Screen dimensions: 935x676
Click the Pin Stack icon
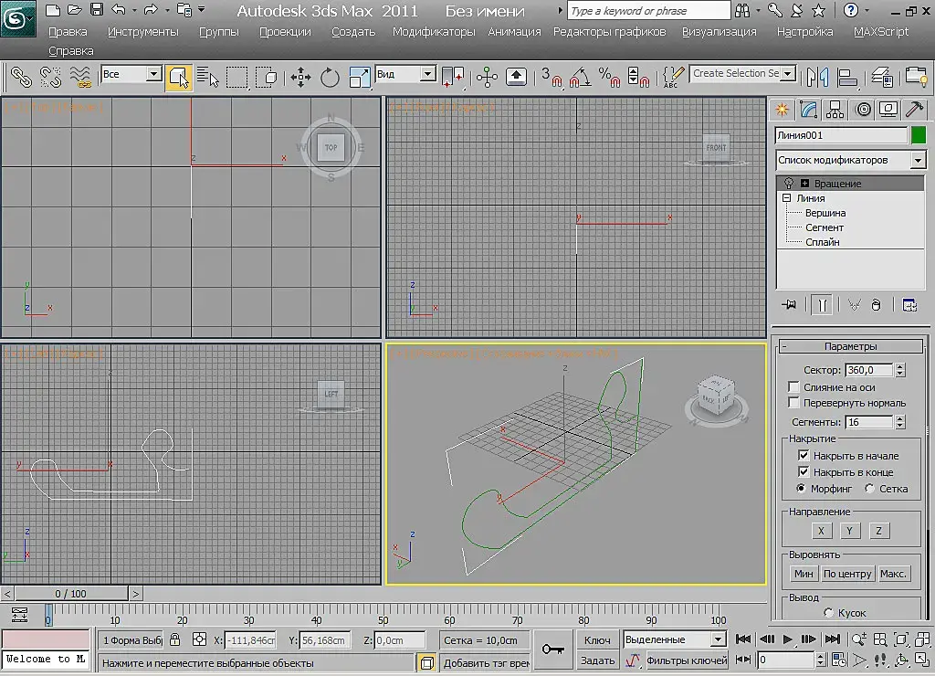click(x=789, y=305)
